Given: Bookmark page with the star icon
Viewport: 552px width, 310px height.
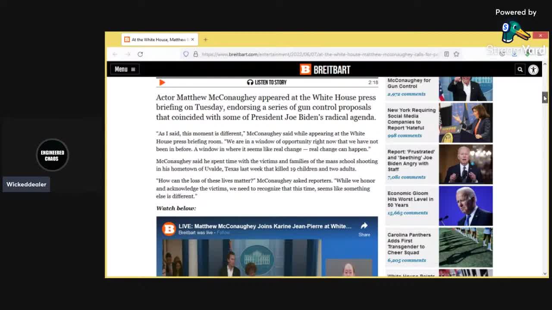Looking at the screenshot, I should [456, 54].
